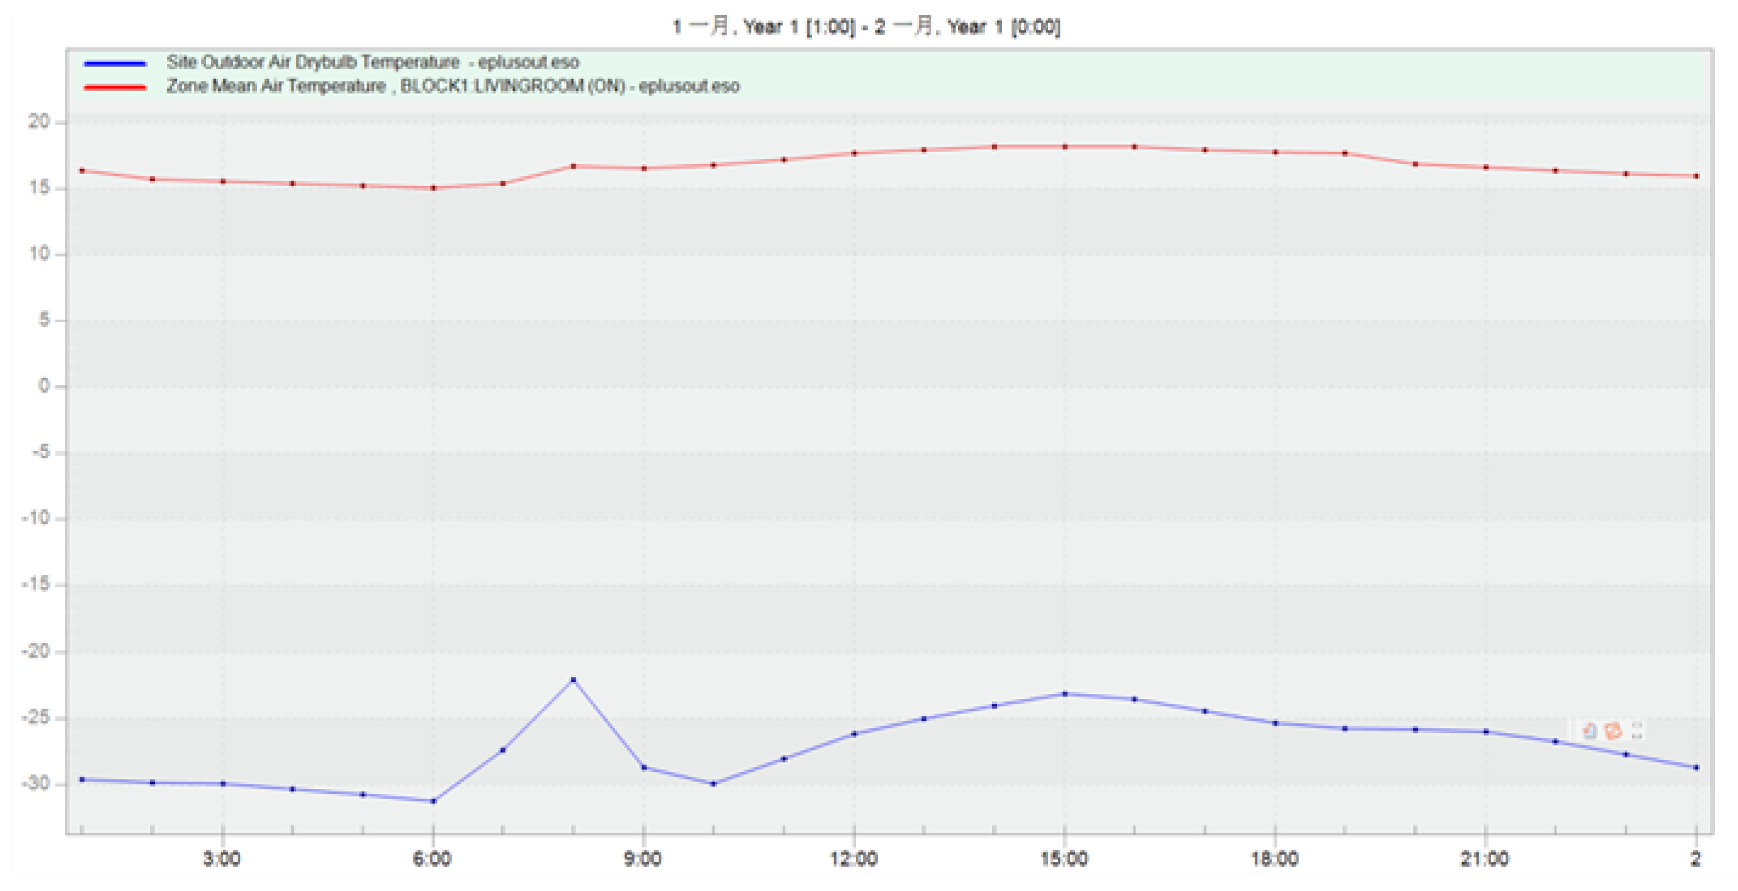The width and height of the screenshot is (1738, 891).
Task: Click the outdoor temperature peak point near 8:00
Action: (573, 679)
